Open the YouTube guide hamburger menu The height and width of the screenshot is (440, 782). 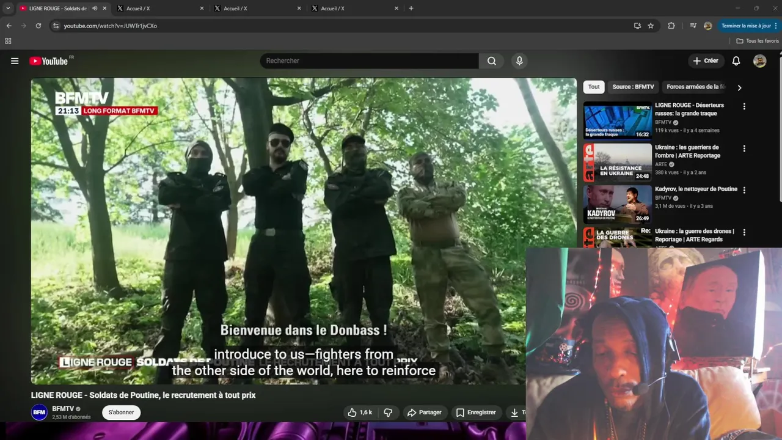15,61
